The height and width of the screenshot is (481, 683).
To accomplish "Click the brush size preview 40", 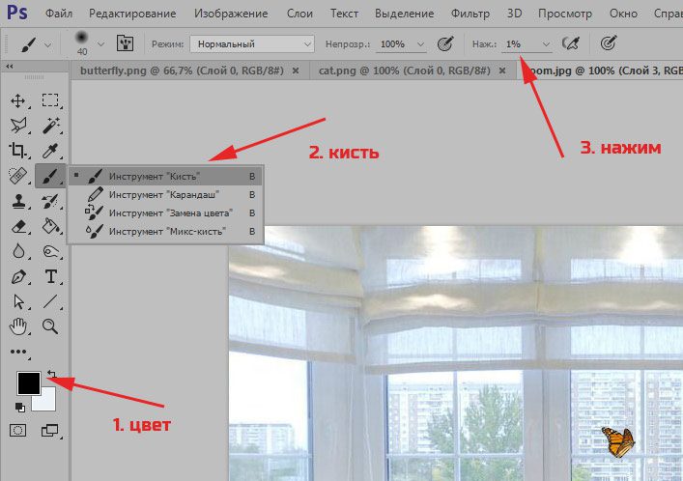I will pos(82,43).
